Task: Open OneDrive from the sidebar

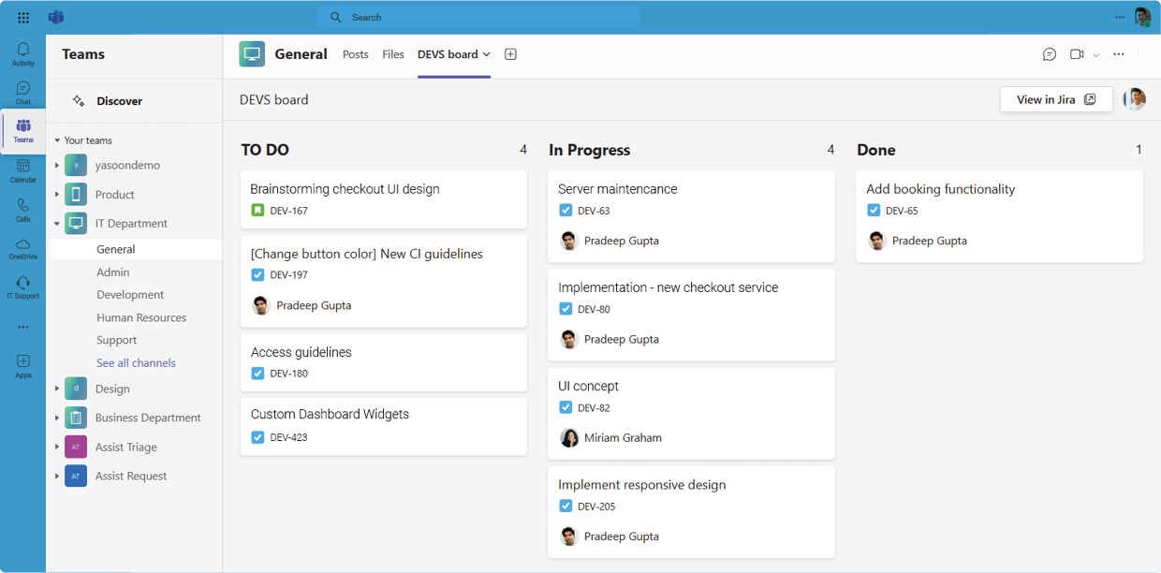Action: tap(23, 248)
